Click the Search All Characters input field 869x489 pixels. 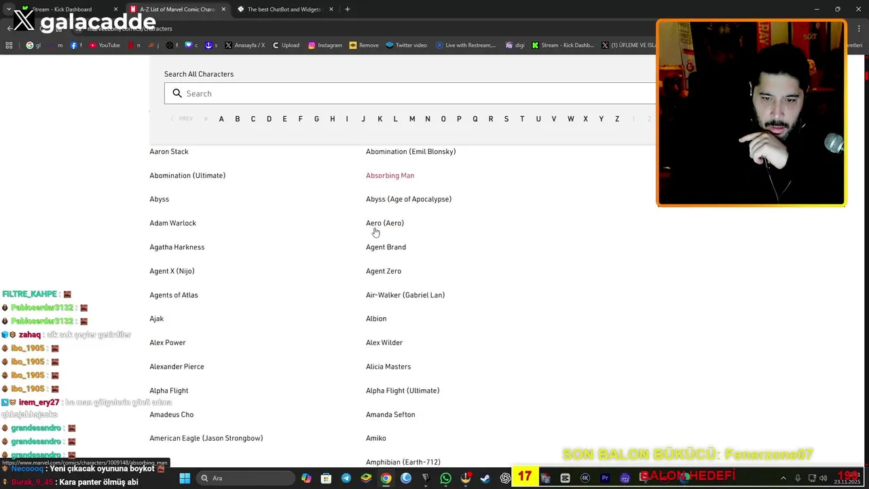pos(410,94)
